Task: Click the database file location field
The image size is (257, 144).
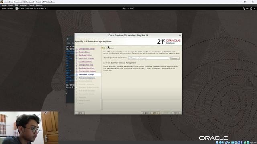Action: (149, 58)
